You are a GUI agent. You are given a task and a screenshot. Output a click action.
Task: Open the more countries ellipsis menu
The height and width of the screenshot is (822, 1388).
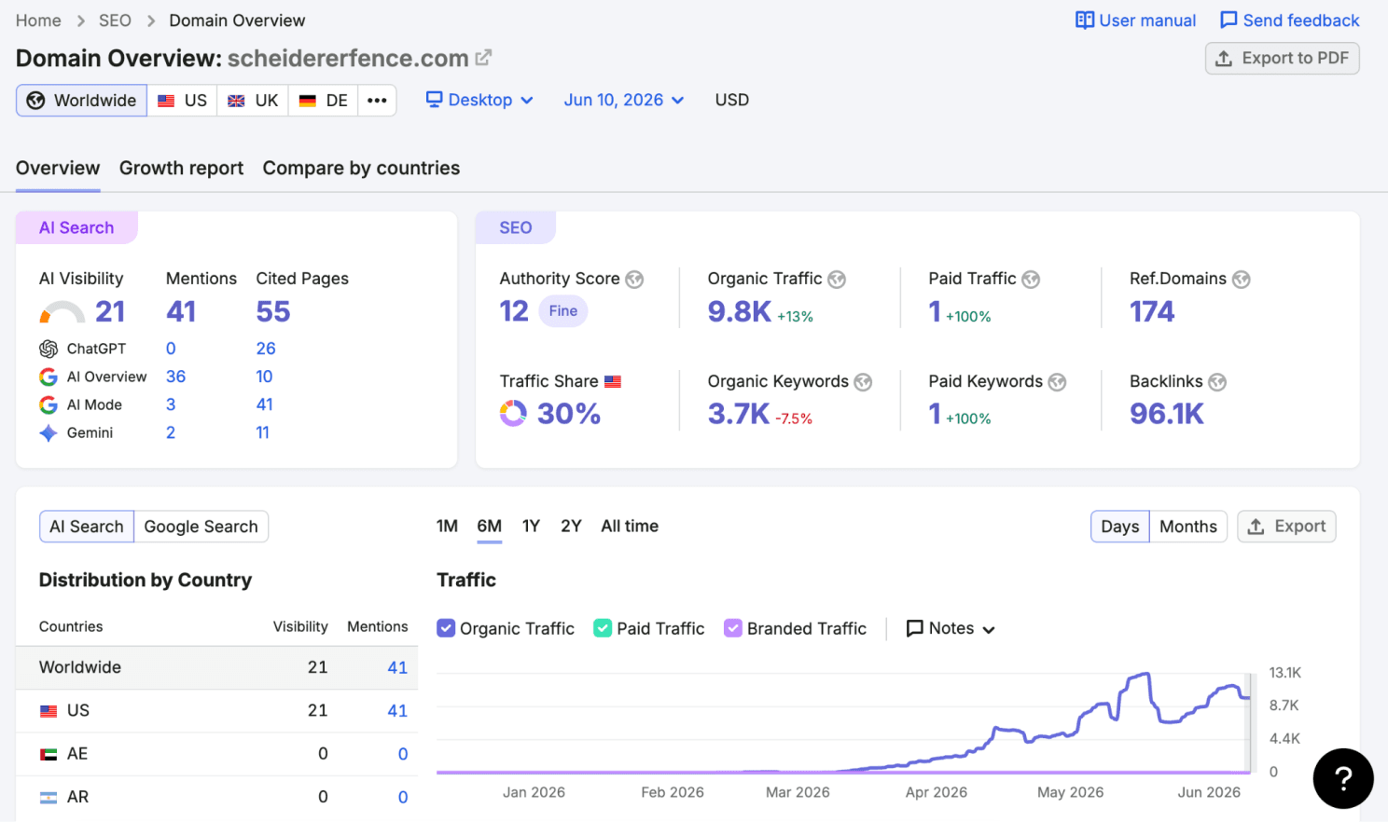[377, 101]
